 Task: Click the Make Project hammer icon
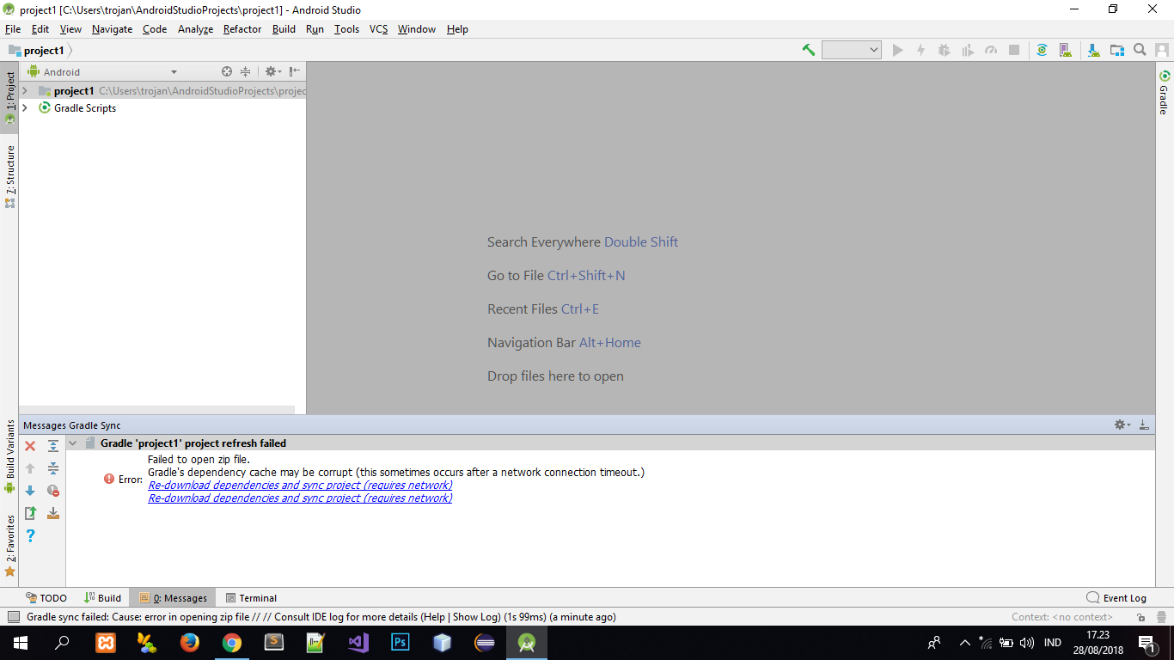pos(809,50)
